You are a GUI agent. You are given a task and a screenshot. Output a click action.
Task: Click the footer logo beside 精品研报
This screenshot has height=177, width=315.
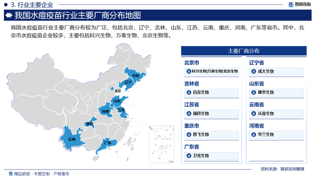(x=11, y=174)
